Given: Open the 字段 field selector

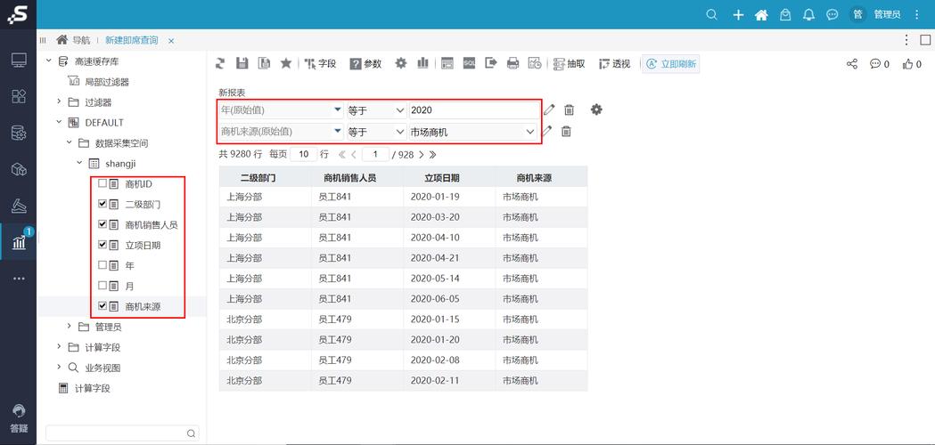Looking at the screenshot, I should pyautogui.click(x=320, y=63).
